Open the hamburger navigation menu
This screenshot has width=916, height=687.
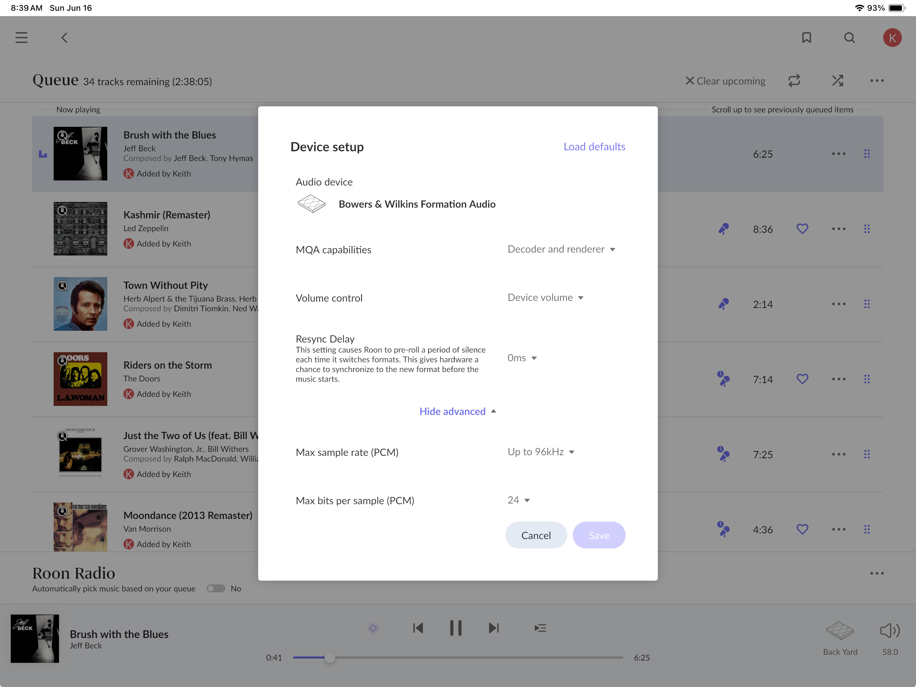pyautogui.click(x=21, y=38)
